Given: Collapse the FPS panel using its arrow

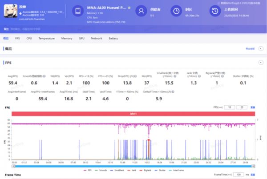Looking at the screenshot, I should pos(261,63).
